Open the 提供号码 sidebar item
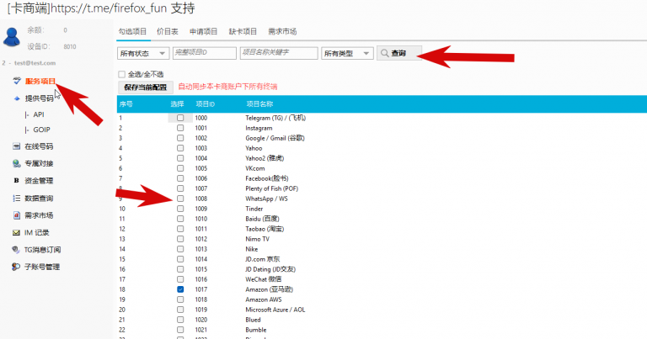Image resolution: width=647 pixels, height=339 pixels. coord(40,98)
